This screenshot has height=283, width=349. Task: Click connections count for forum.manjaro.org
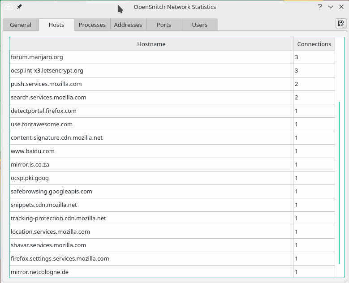[297, 57]
